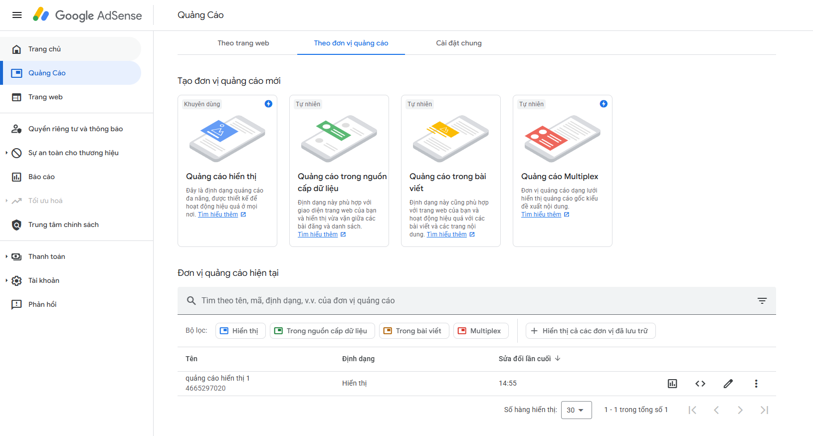Show archived units with Hiển thị cả các đơn vị đã lưu trữ
This screenshot has height=436, width=813.
pyautogui.click(x=591, y=331)
